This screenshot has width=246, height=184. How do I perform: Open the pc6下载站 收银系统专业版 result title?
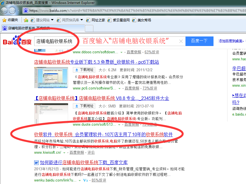[96, 62]
